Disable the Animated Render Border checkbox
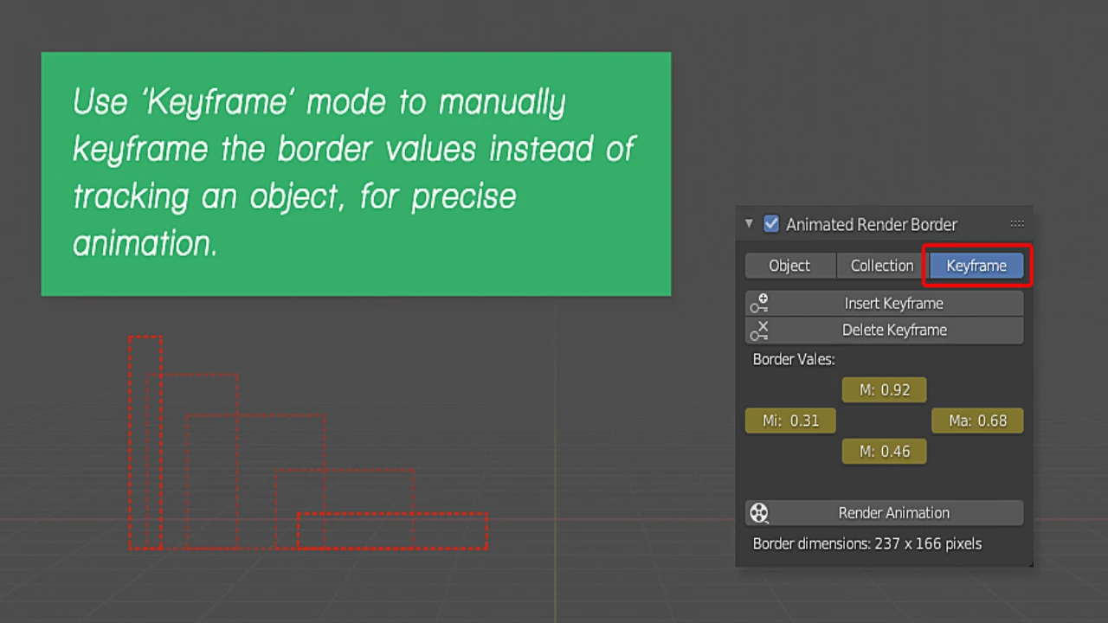Viewport: 1108px width, 623px height. pyautogui.click(x=770, y=224)
